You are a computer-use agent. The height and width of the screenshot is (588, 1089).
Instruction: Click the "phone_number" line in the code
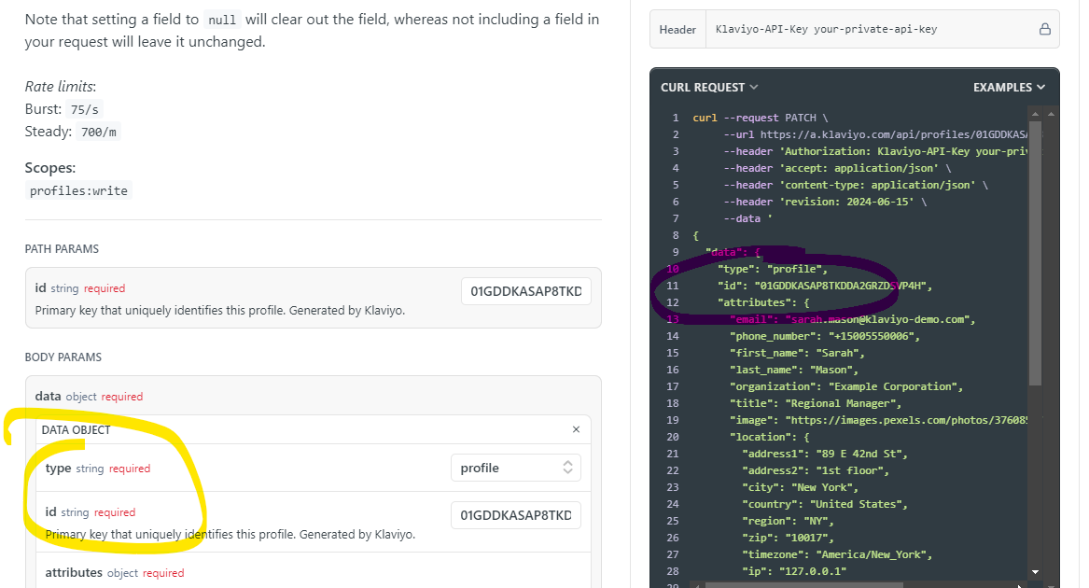click(x=824, y=336)
